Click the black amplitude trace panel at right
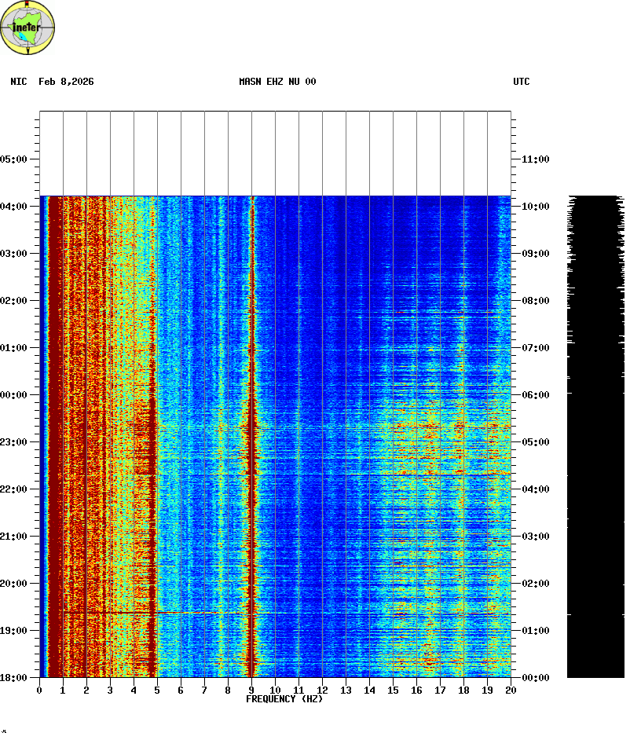The height and width of the screenshot is (740, 630). click(595, 471)
